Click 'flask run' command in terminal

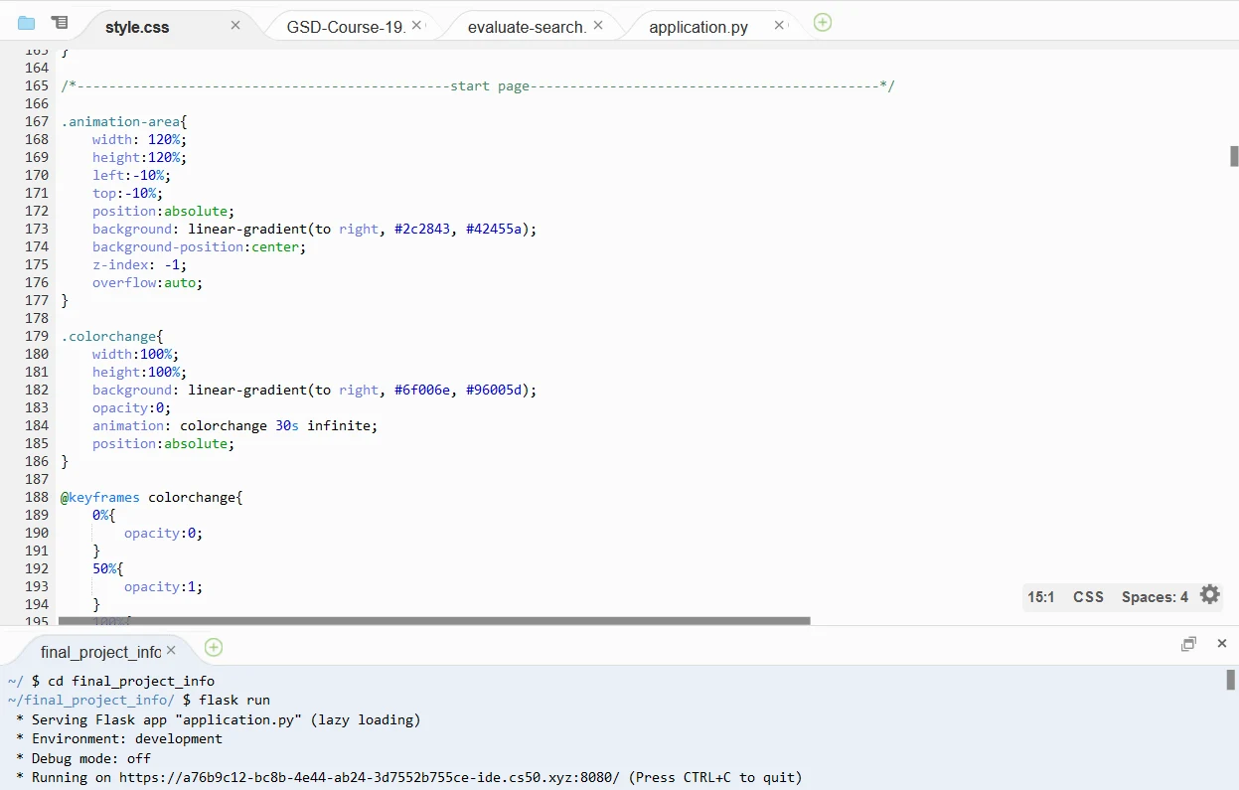pyautogui.click(x=234, y=701)
